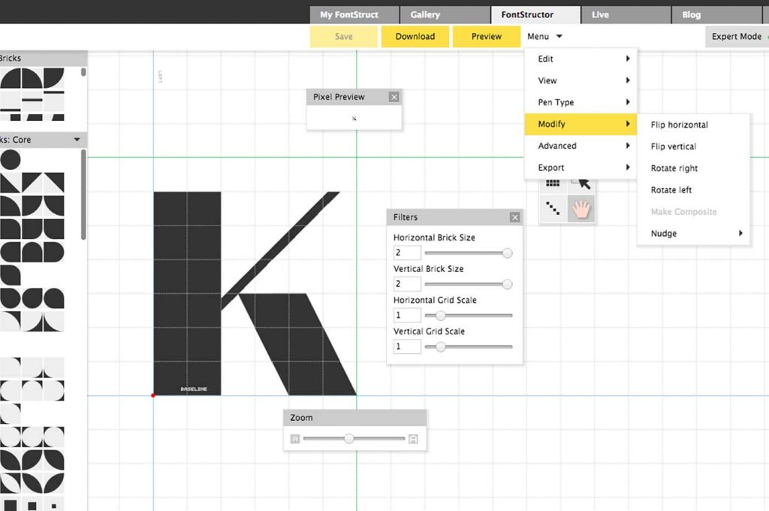Close the Pixel Preview panel

394,96
